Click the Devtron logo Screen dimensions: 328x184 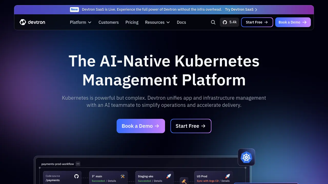tap(32, 22)
